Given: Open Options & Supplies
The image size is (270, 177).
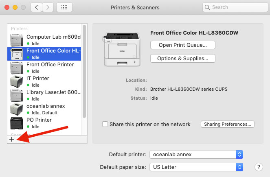Looking at the screenshot, I should click(x=183, y=59).
